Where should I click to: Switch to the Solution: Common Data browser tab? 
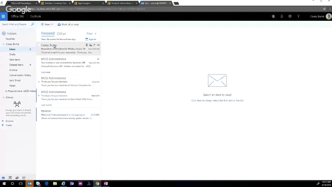tap(56, 3)
